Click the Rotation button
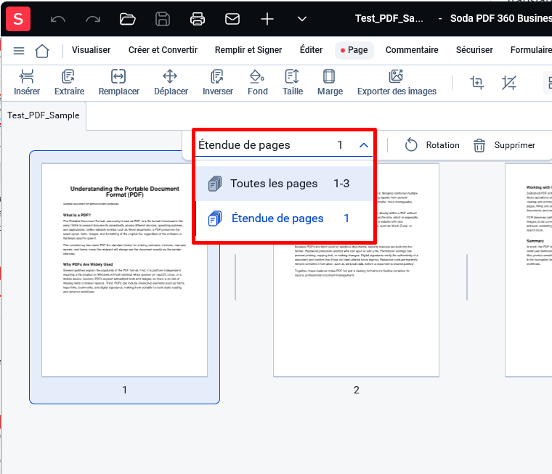 click(x=432, y=145)
